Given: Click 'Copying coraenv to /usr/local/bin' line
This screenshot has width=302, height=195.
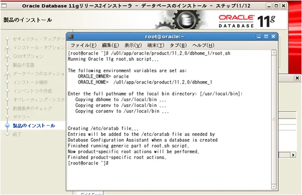Looking at the screenshot, I should [x=122, y=111].
